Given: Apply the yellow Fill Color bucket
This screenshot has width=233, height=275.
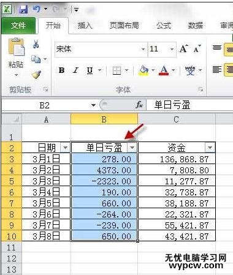Looking at the screenshot, I should click(x=143, y=70).
